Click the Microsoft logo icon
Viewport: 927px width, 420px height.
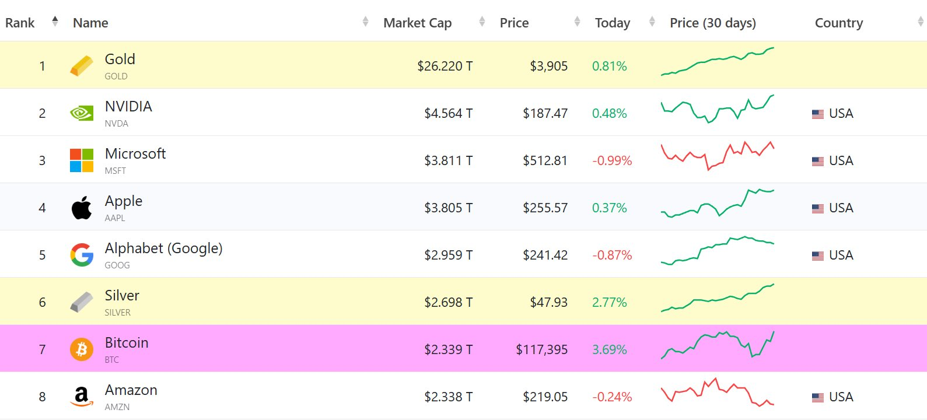click(82, 160)
